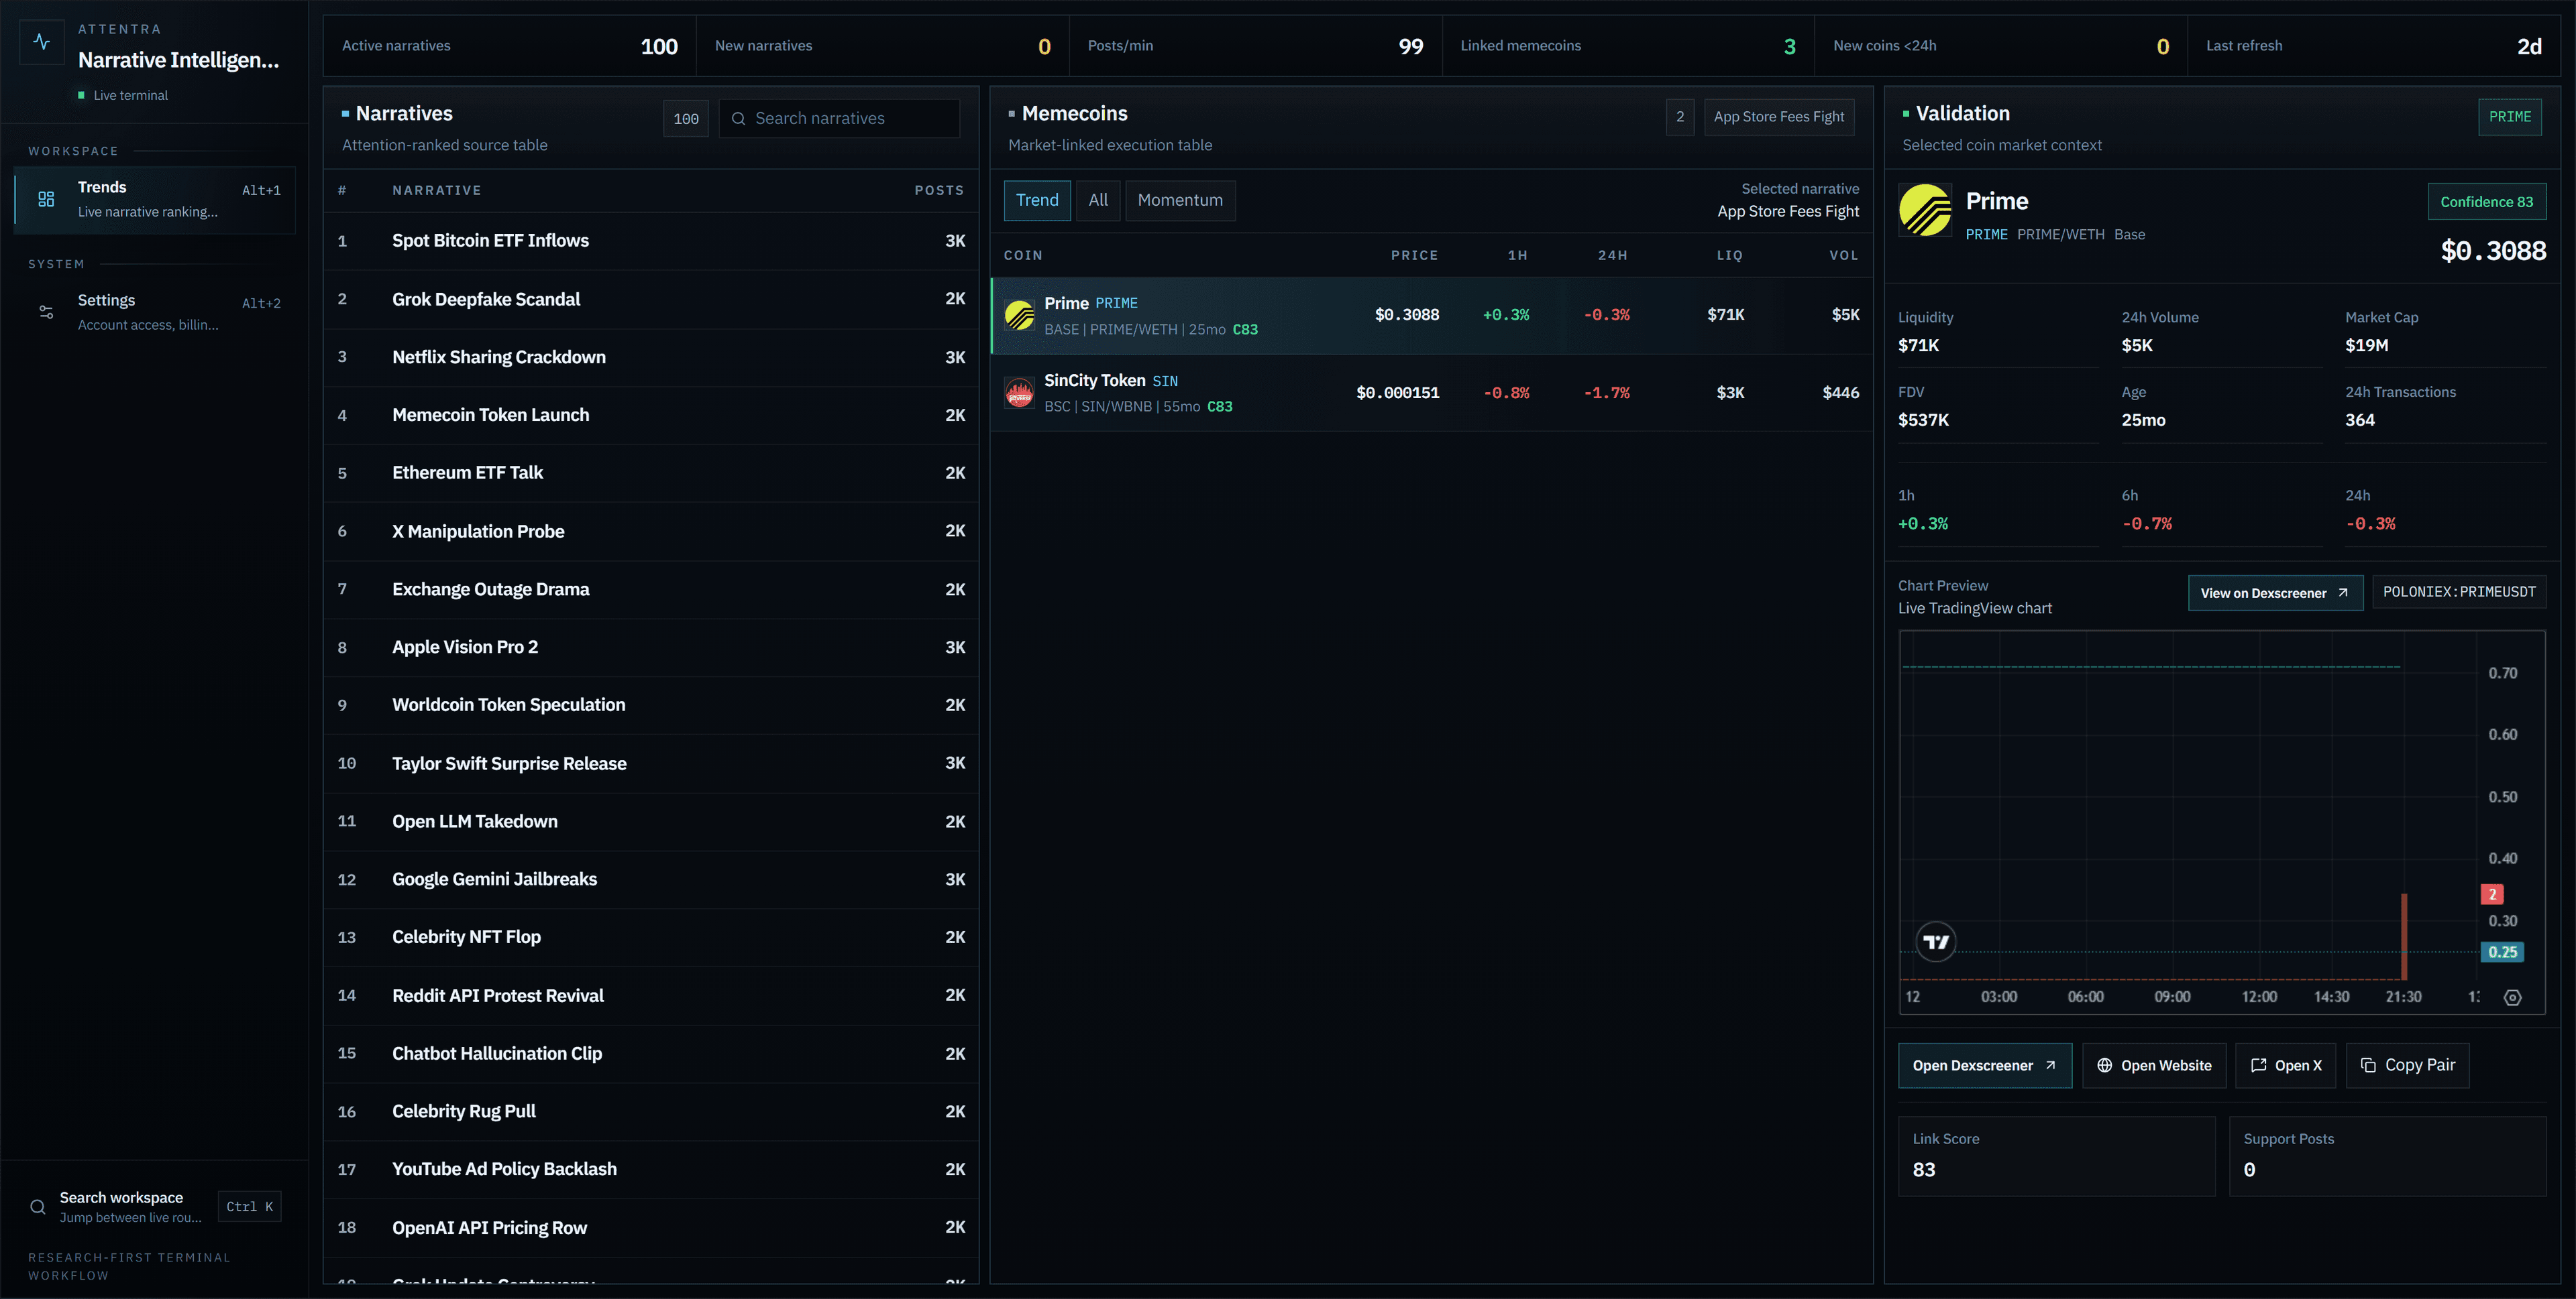The image size is (2576, 1299).
Task: Switch to the Momentum tab
Action: pos(1180,200)
